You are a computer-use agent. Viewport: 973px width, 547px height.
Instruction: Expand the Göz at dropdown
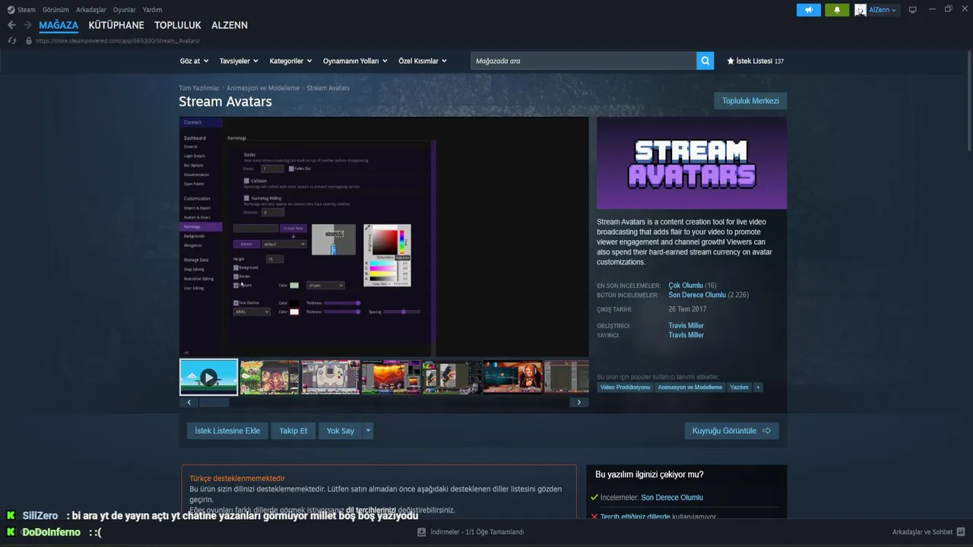(x=195, y=61)
